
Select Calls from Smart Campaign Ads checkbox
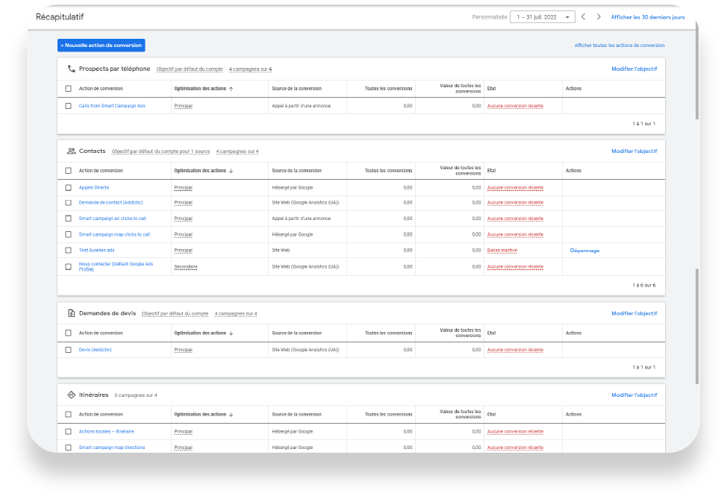coord(68,106)
